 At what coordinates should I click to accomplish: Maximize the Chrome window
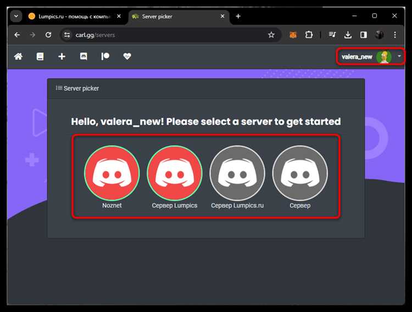click(x=375, y=16)
